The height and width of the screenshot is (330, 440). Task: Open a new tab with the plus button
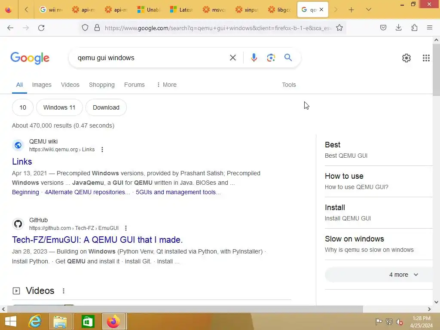351,10
